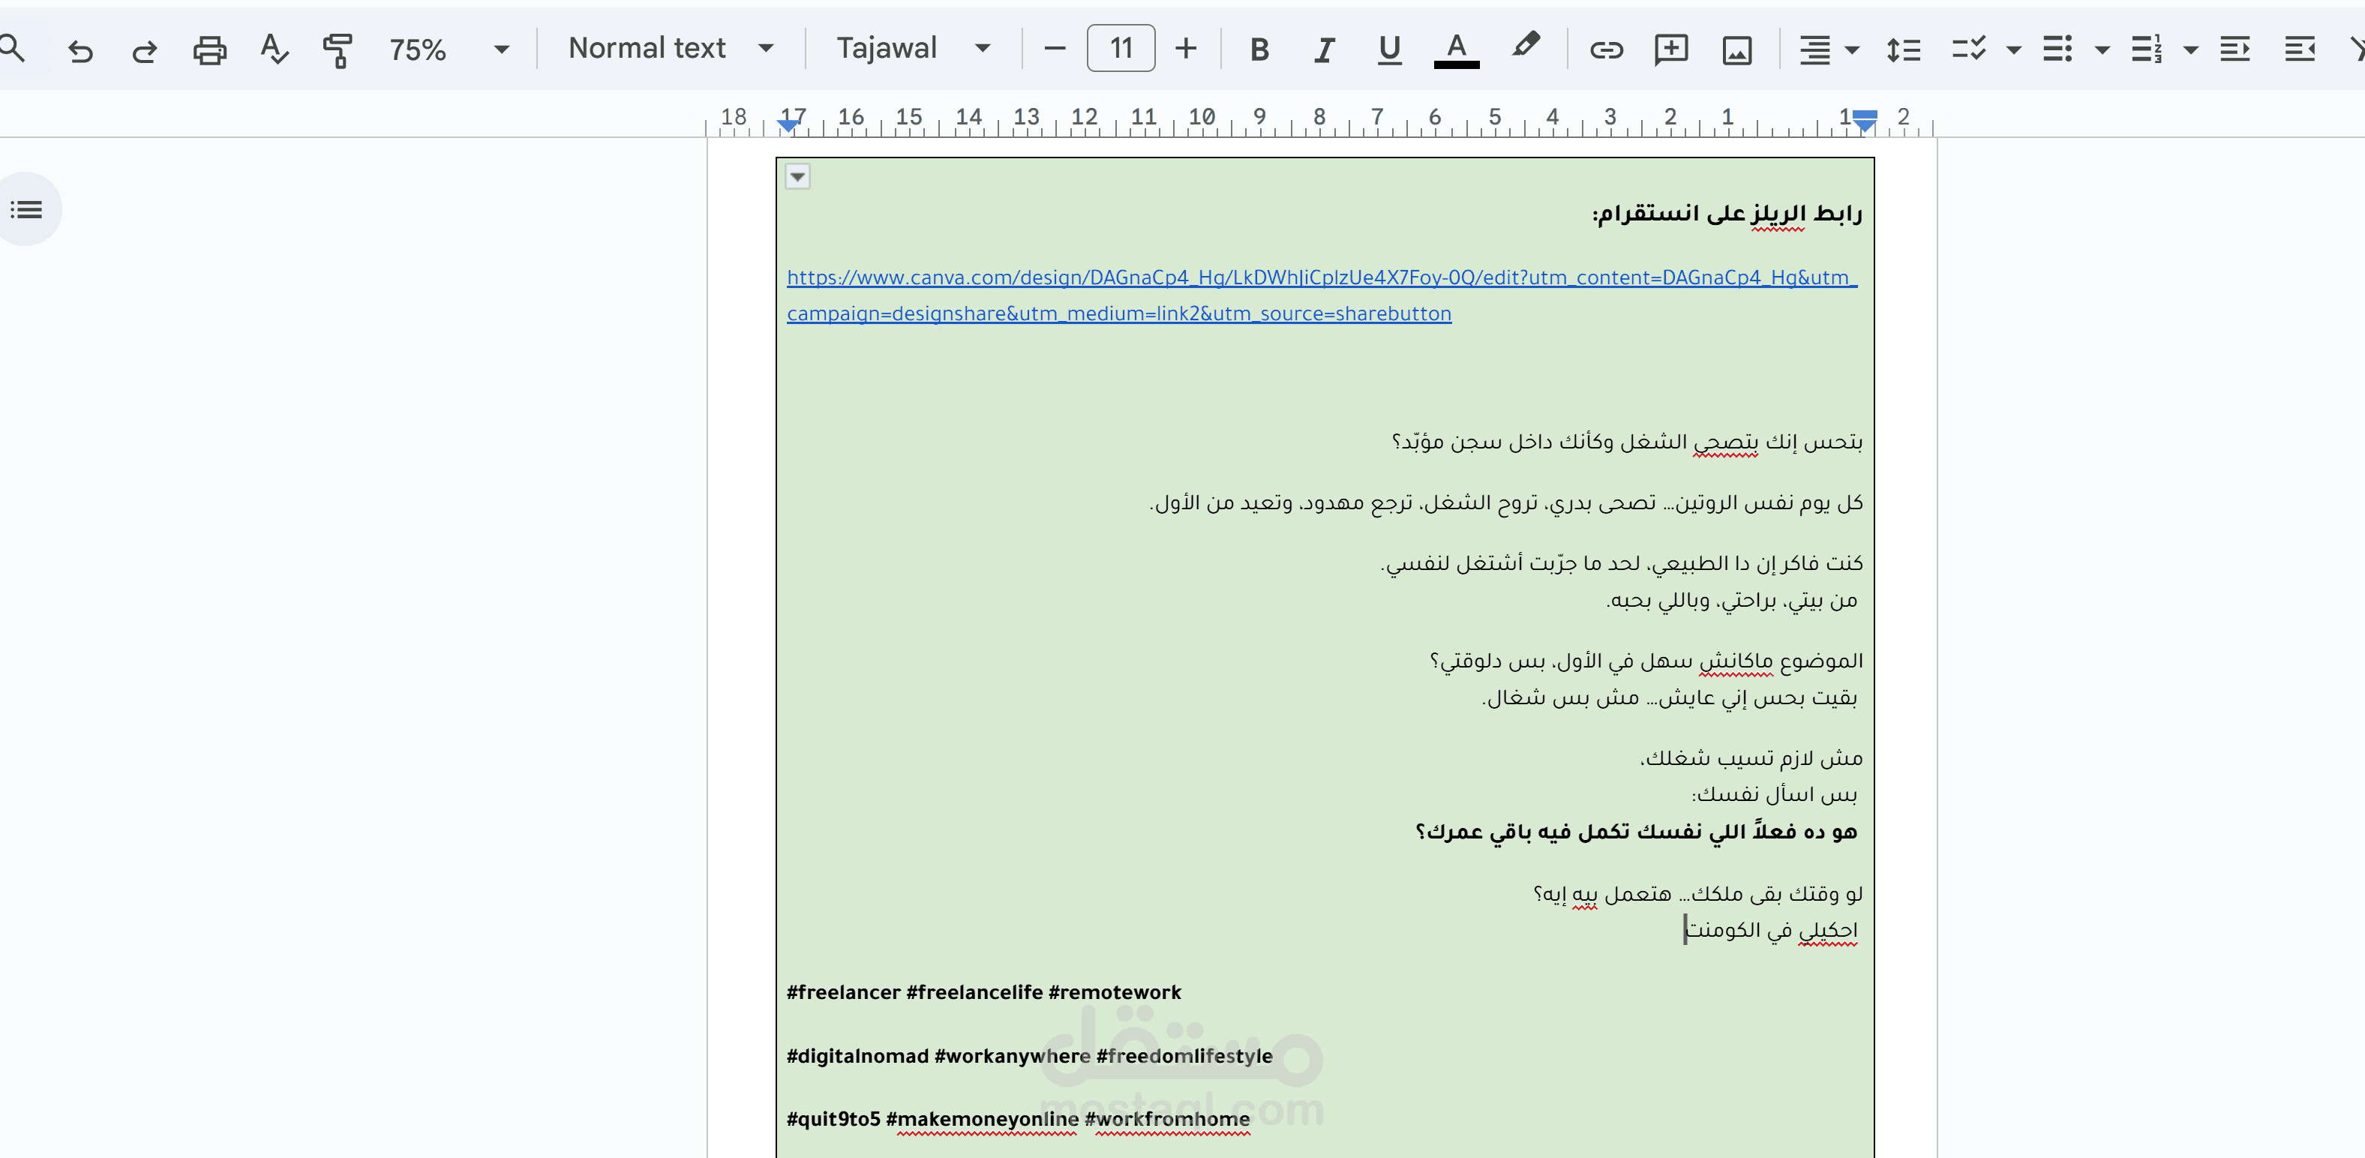The width and height of the screenshot is (2365, 1158).
Task: Click the line كل يوم نفس الروتين
Action: pyautogui.click(x=1505, y=502)
